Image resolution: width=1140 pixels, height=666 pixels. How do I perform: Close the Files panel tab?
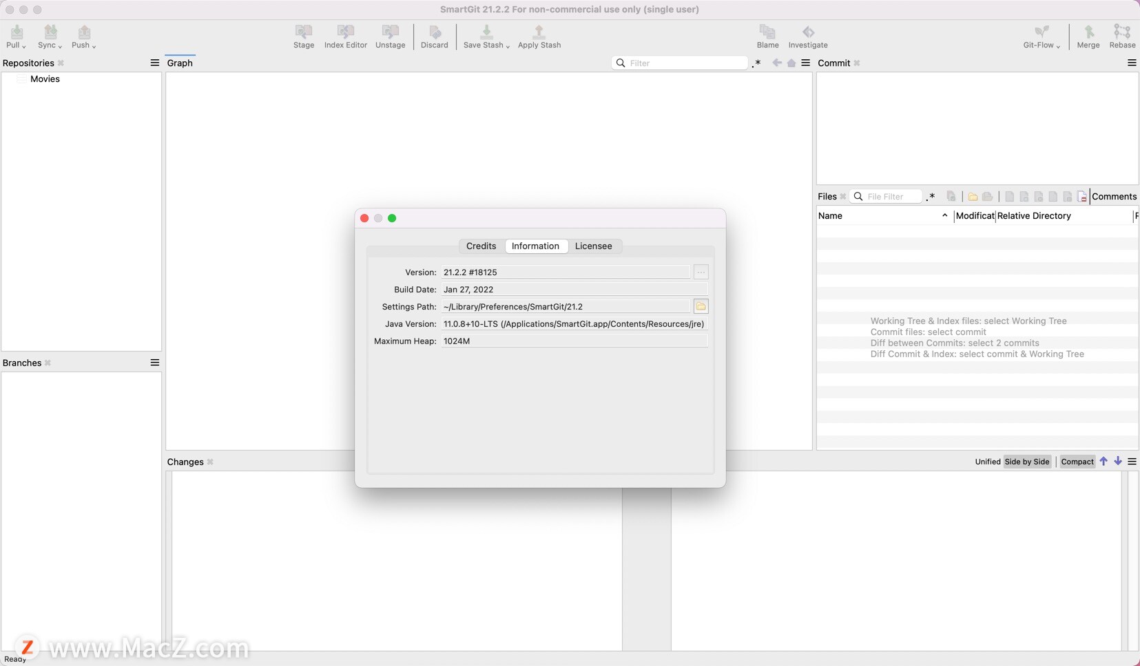pyautogui.click(x=842, y=197)
